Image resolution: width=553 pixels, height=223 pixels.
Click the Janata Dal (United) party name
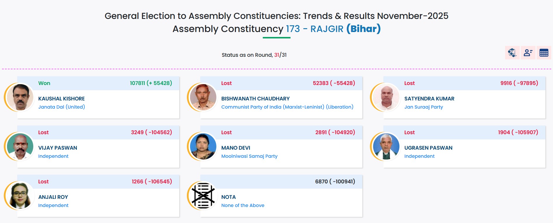62,107
